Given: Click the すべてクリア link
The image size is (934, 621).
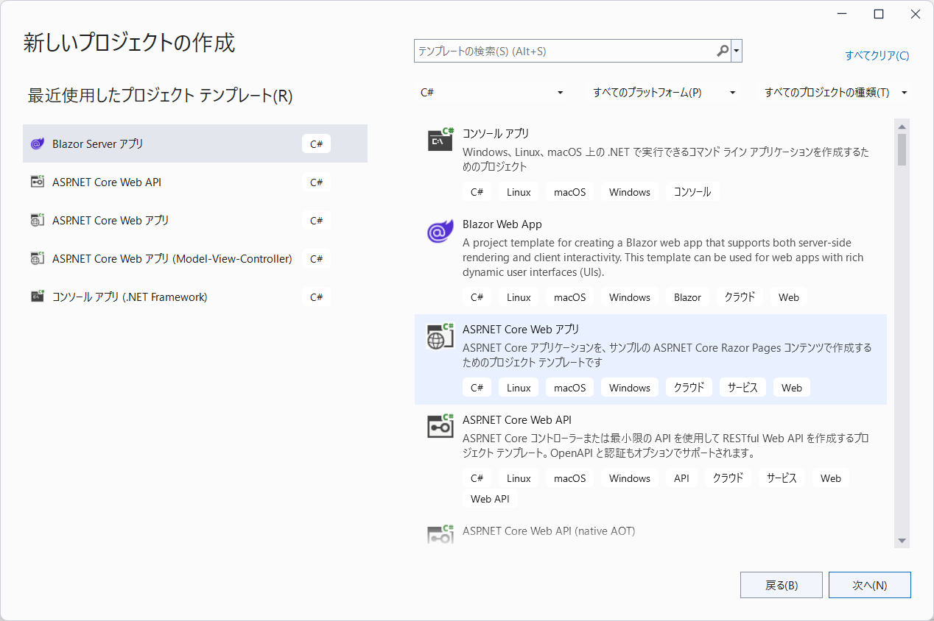Looking at the screenshot, I should (x=877, y=56).
